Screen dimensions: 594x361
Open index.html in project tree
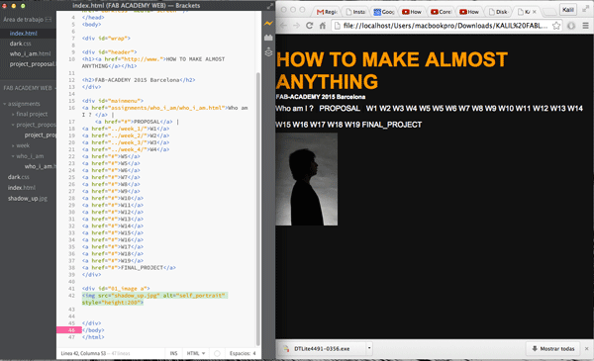pyautogui.click(x=22, y=187)
